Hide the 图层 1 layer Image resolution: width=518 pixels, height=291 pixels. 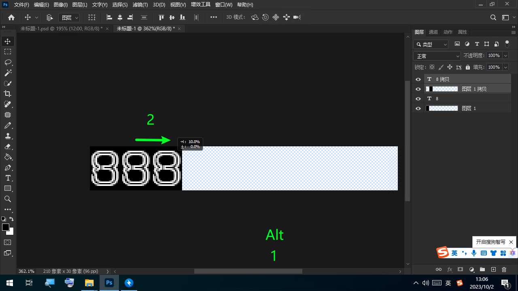(x=418, y=108)
